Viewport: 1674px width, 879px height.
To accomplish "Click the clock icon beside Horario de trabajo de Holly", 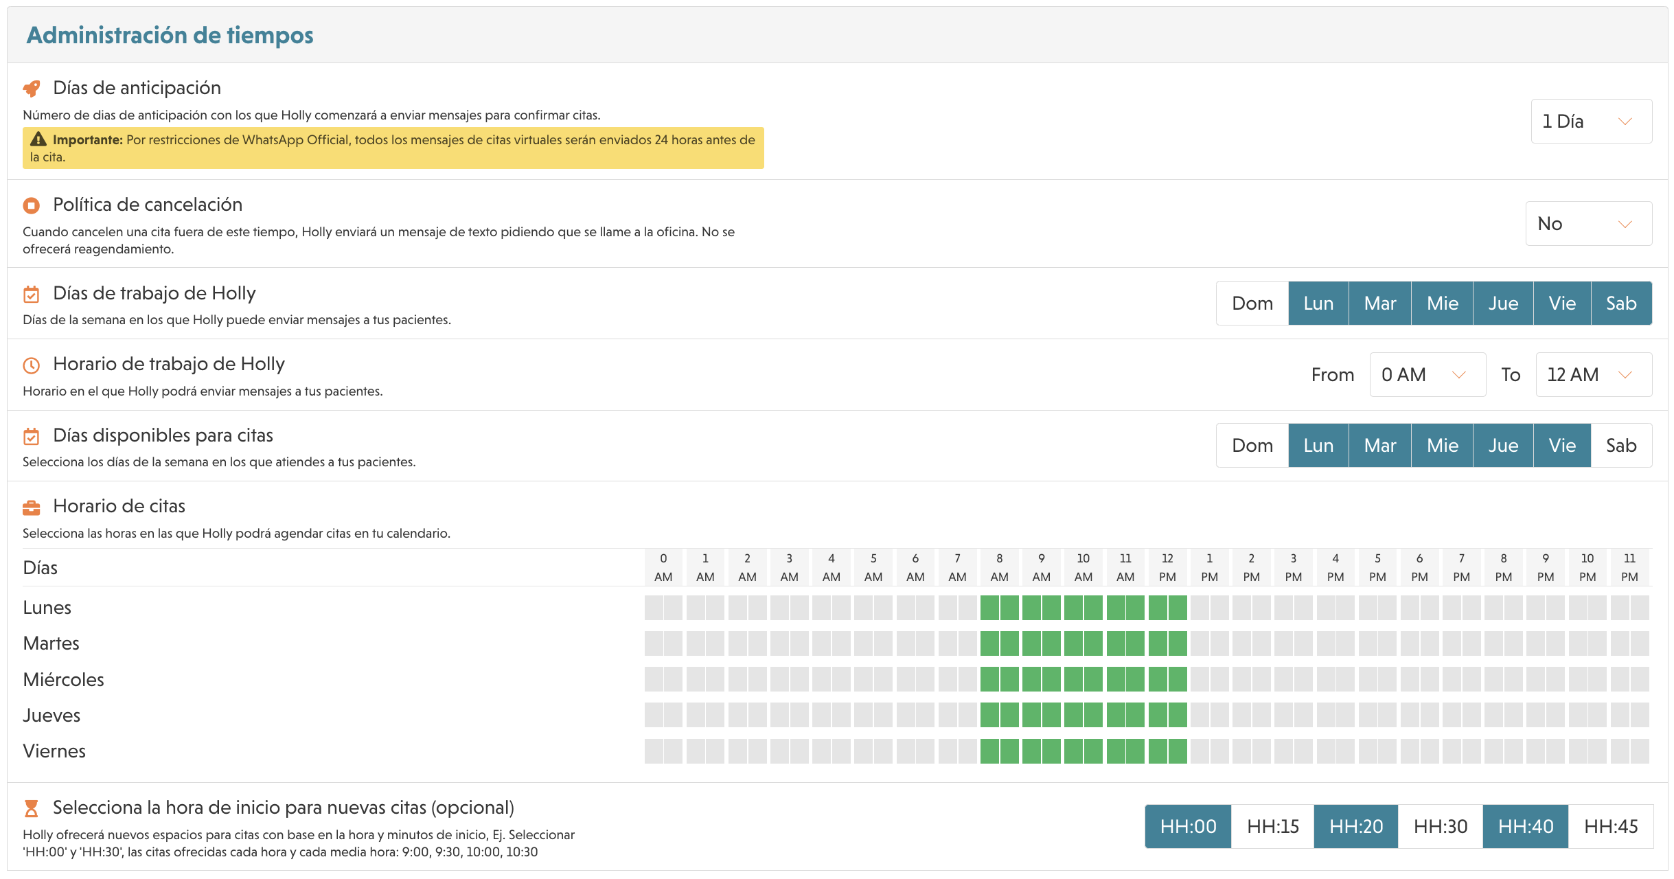I will click(x=32, y=365).
